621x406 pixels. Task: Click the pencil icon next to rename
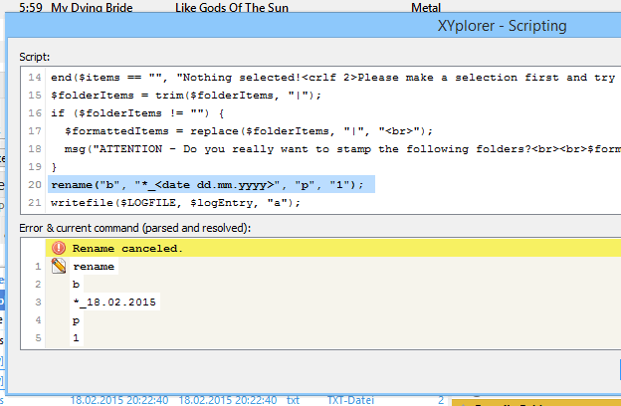point(58,267)
